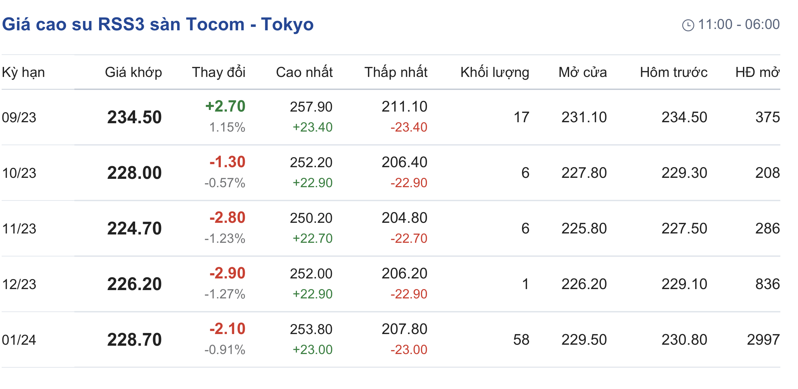Select the 09/23 contract row

coord(19,117)
